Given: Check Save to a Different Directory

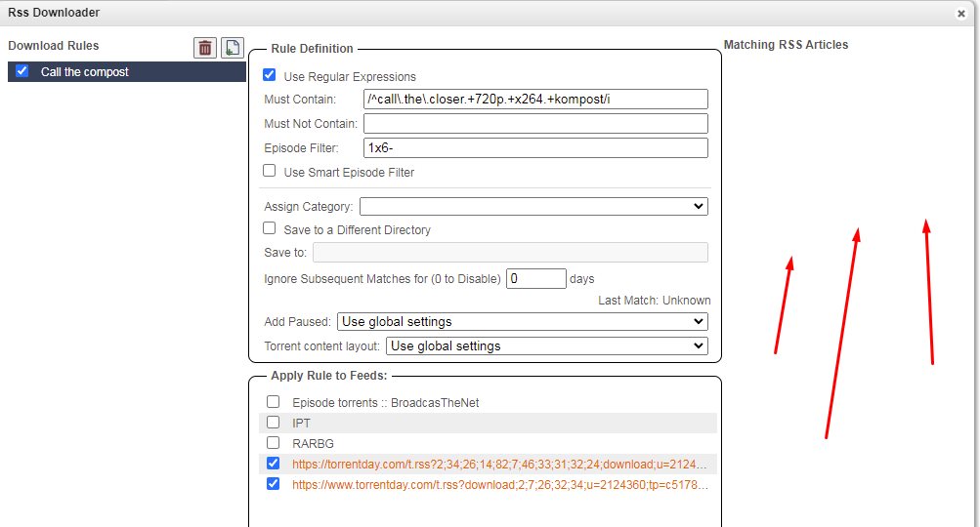Looking at the screenshot, I should [270, 228].
